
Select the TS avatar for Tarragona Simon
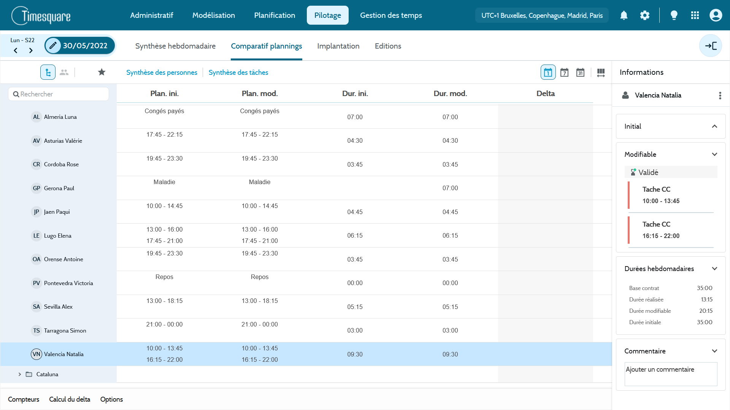point(36,331)
